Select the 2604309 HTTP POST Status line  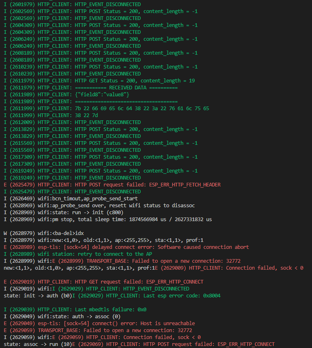(x=101, y=25)
